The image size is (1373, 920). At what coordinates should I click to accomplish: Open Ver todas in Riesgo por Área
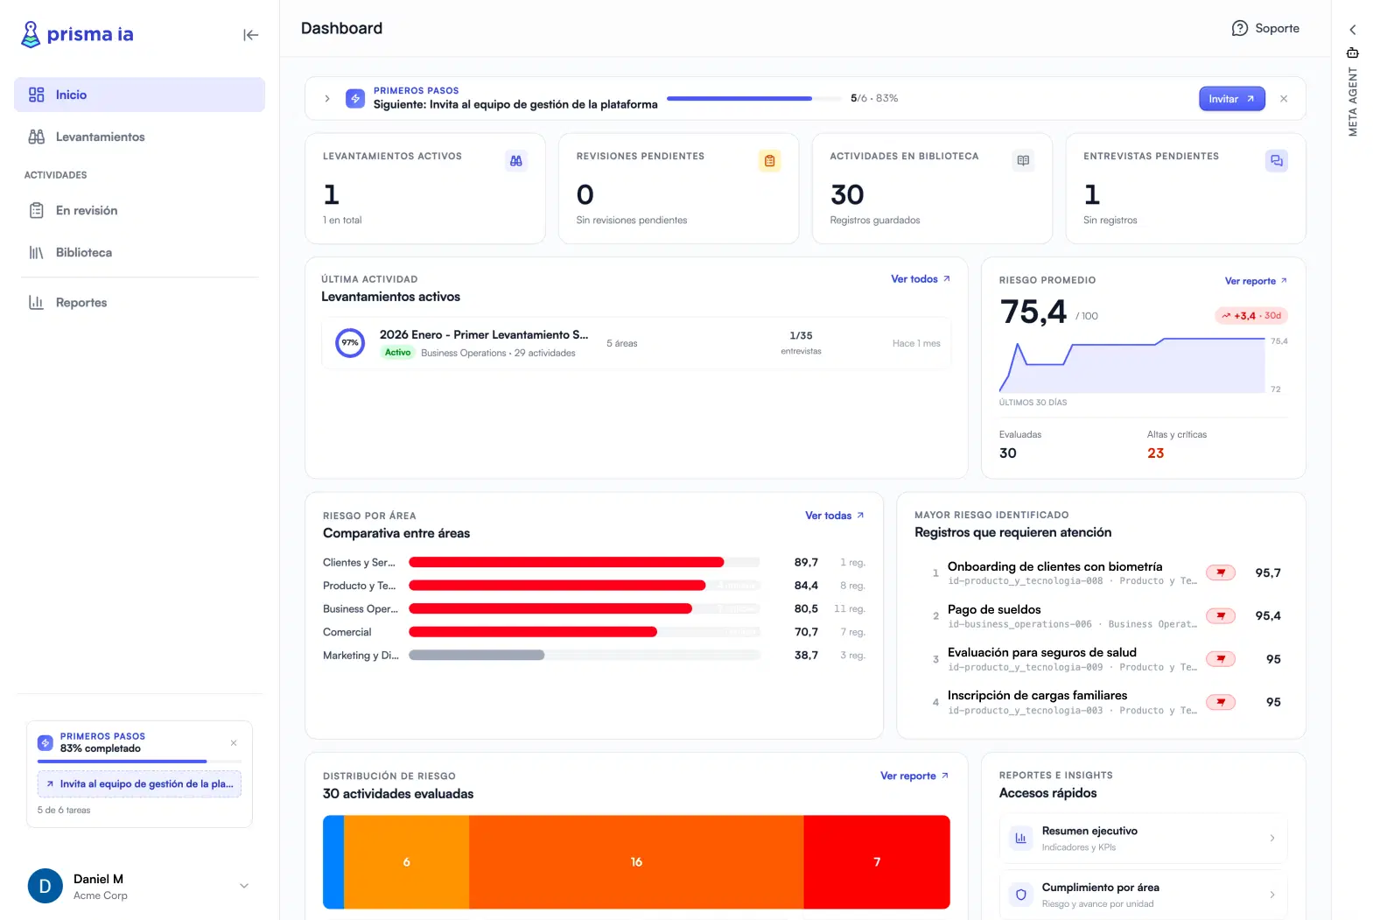click(x=835, y=516)
